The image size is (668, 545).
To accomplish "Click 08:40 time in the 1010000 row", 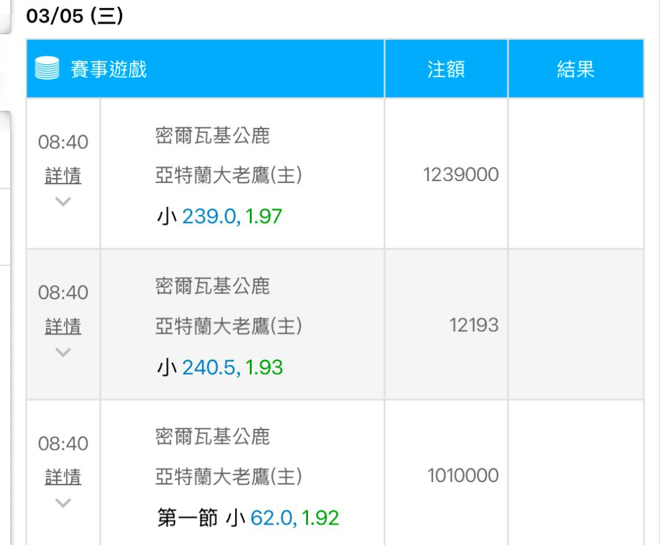I will [x=63, y=444].
